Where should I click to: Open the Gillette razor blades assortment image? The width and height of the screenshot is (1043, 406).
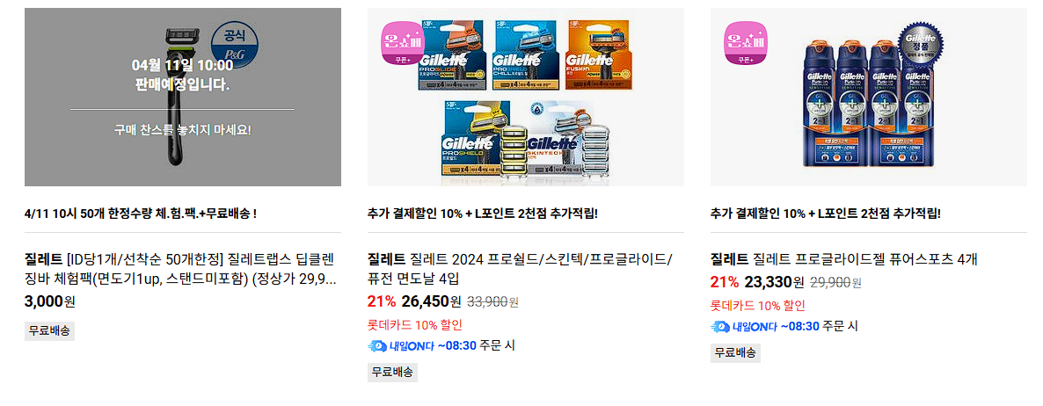point(526,97)
